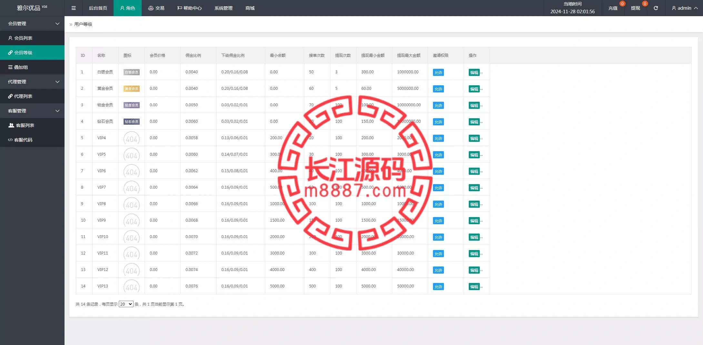Click the 提现 notification button
Image resolution: width=703 pixels, height=345 pixels.
[x=636, y=8]
